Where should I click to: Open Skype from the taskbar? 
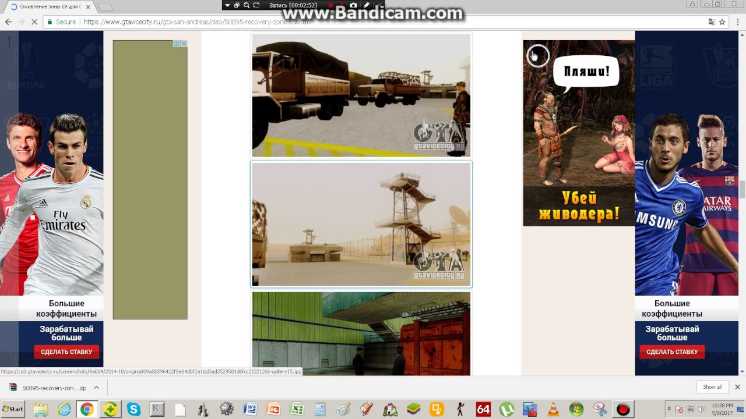click(x=133, y=409)
